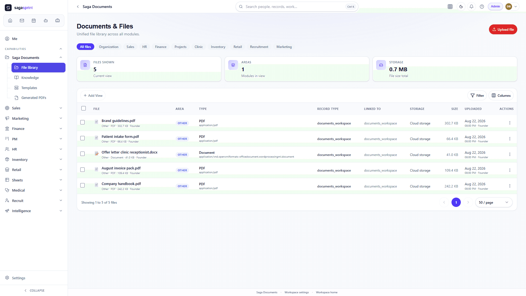Click the sagasprint logo
The width and height of the screenshot is (526, 296).
[x=19, y=8]
